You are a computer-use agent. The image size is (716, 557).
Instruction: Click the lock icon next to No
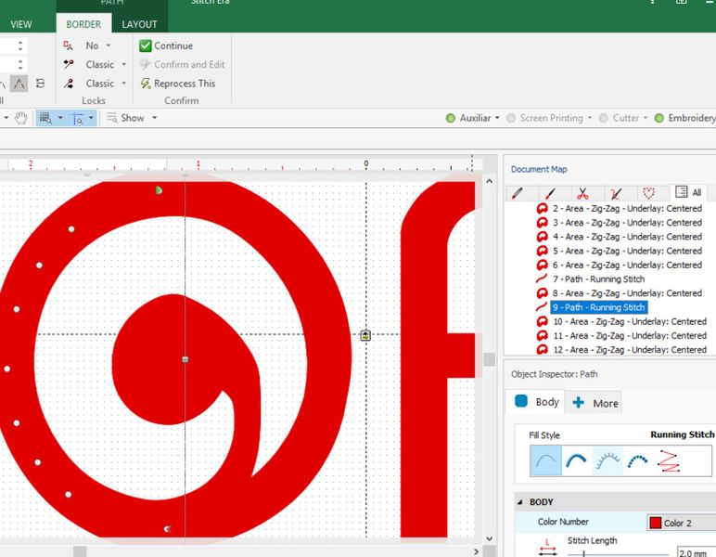click(68, 45)
